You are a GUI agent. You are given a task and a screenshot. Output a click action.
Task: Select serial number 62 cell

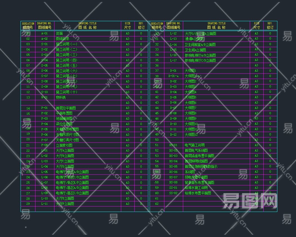[x=157, y=204]
